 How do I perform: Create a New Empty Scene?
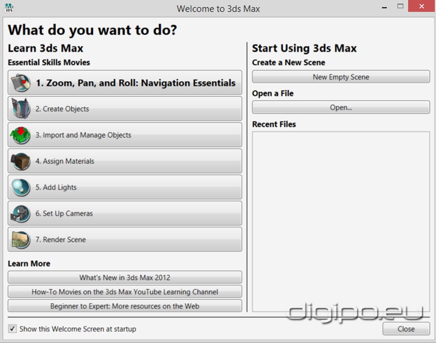[341, 77]
